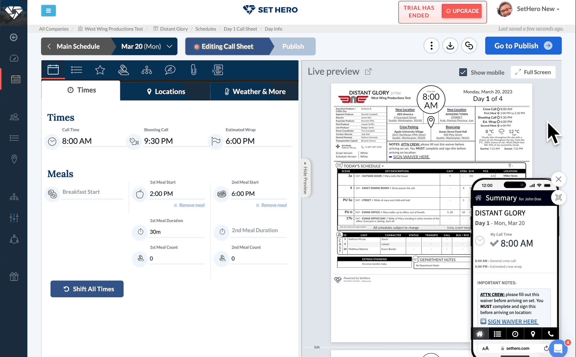Click the download icon button

450,46
